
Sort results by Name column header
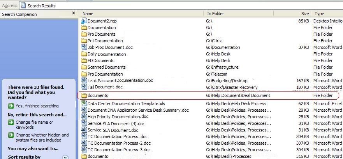tap(88, 14)
